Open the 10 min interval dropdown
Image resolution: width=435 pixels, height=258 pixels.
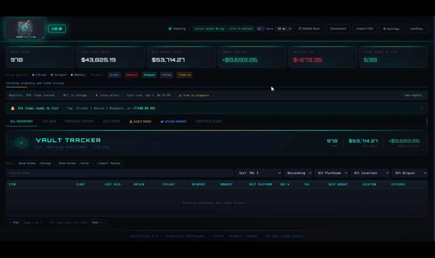coord(284,29)
